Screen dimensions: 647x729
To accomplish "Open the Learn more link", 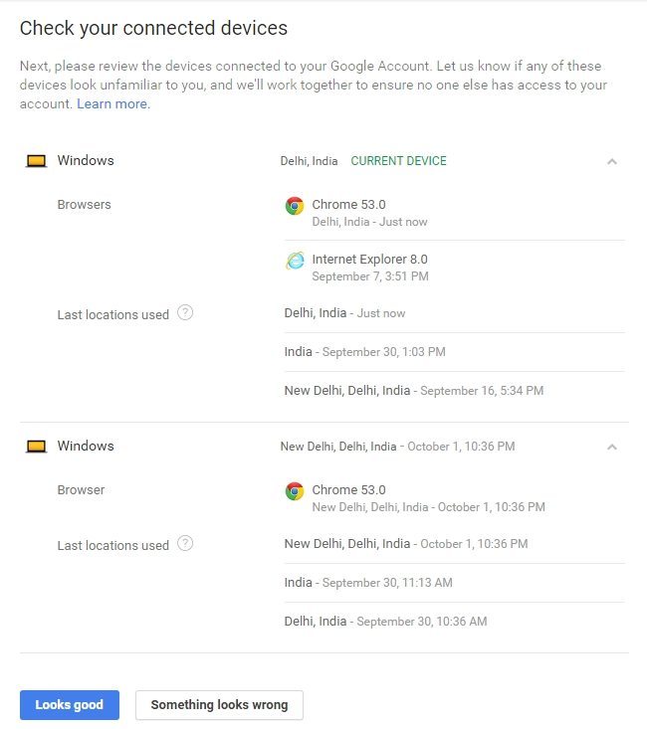I will tap(113, 103).
